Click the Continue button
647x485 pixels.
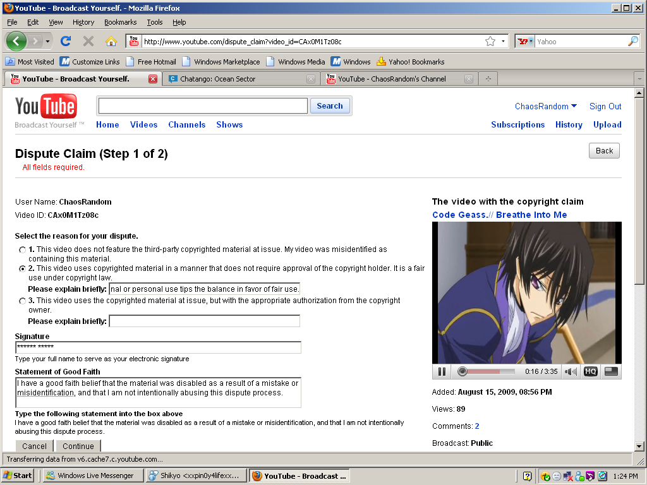78,445
